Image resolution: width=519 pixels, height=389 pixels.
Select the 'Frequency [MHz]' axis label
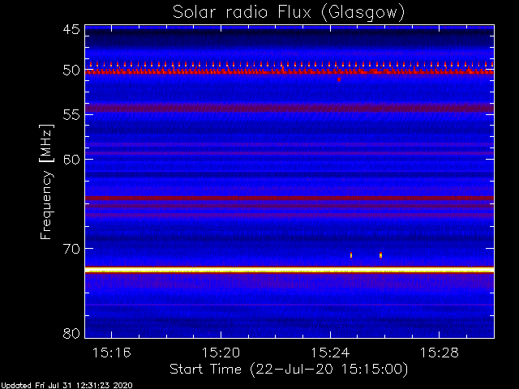tap(46, 182)
